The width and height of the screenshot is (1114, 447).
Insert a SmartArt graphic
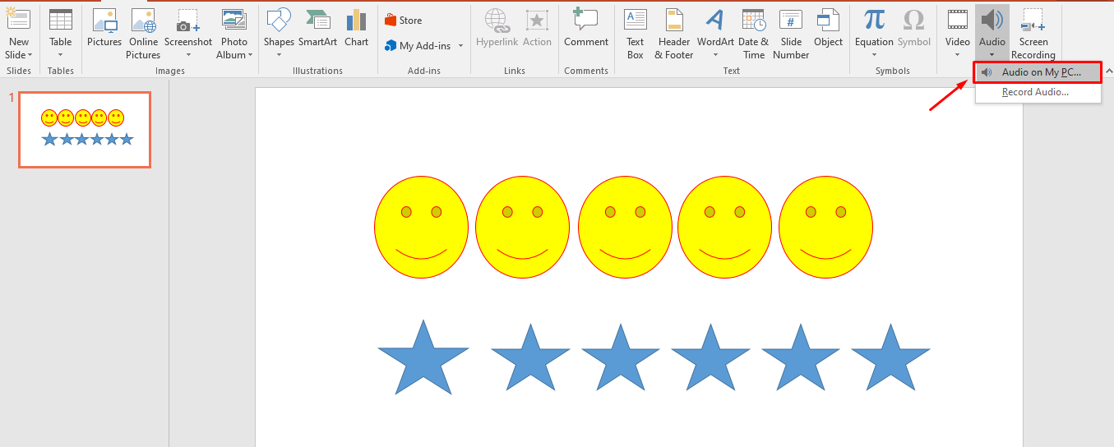tap(317, 28)
